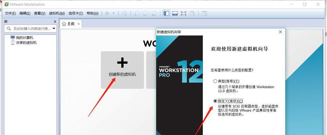Click the console view icon in toolbar
Viewport: 327px width, 135px height.
tap(205, 13)
